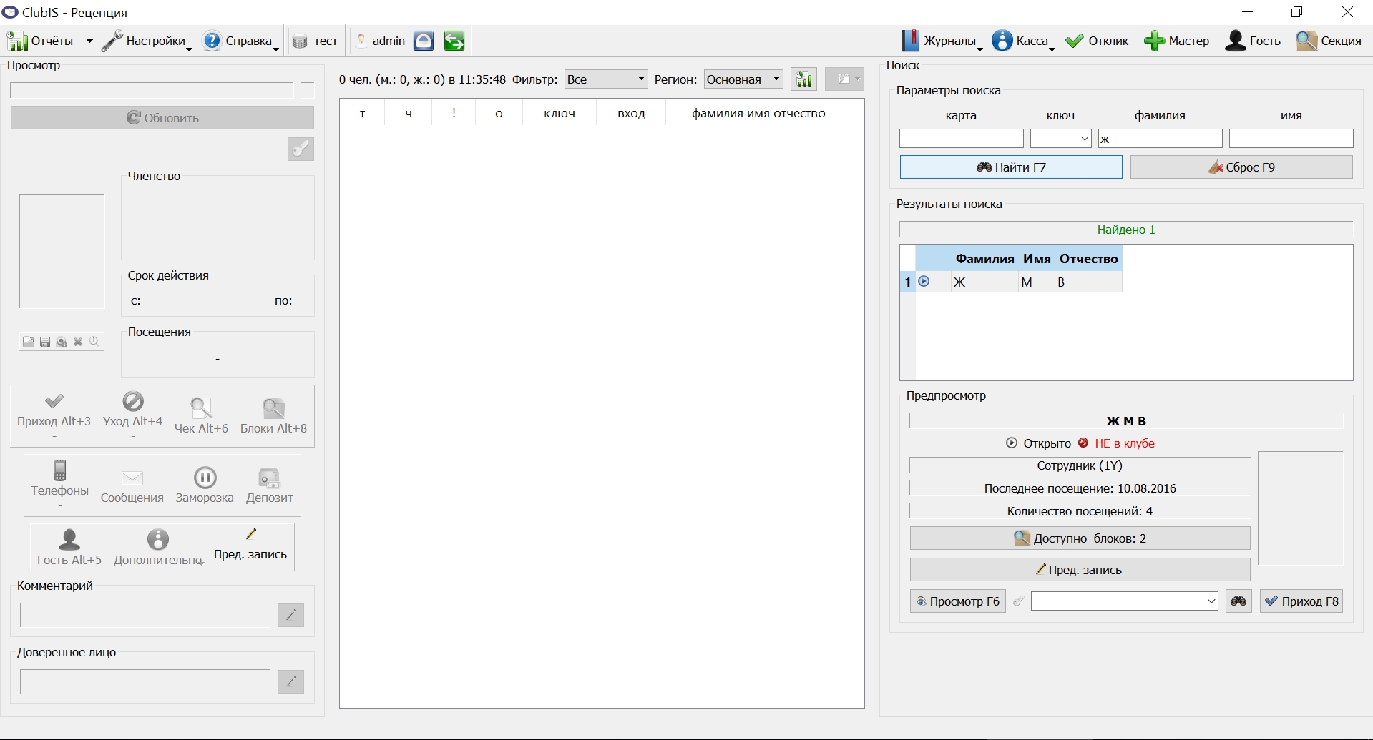This screenshot has width=1373, height=740.
Task: Click the фамилия field containing ж
Action: (x=1160, y=138)
